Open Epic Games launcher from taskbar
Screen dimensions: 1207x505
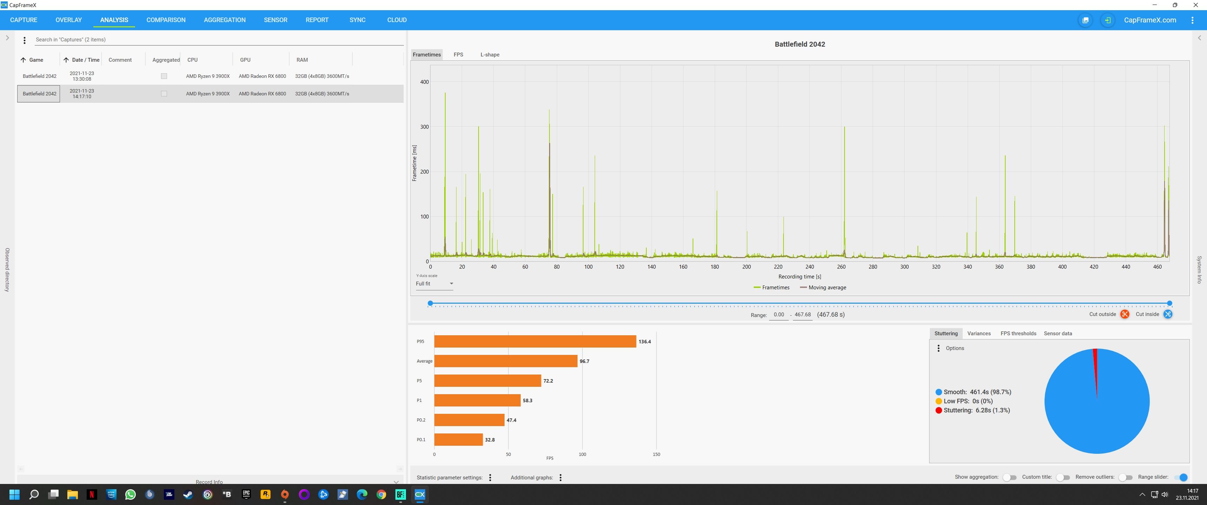coord(246,494)
